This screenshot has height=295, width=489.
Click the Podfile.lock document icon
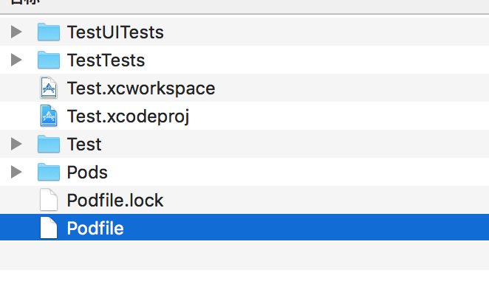(48, 201)
